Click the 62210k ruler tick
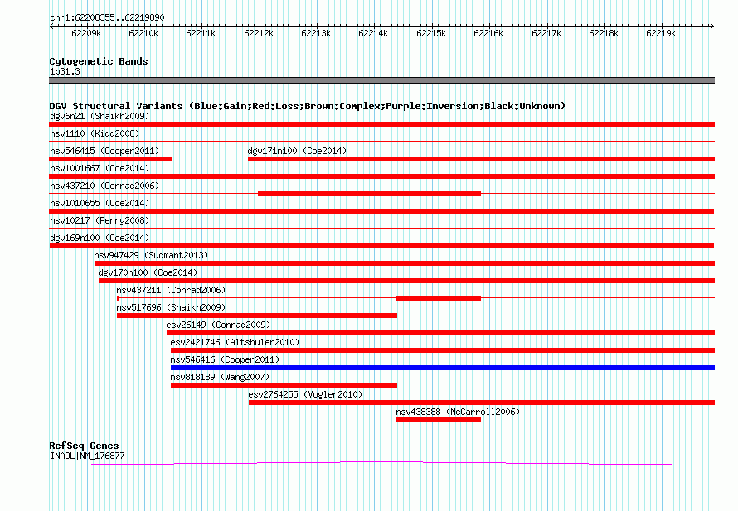 [143, 33]
